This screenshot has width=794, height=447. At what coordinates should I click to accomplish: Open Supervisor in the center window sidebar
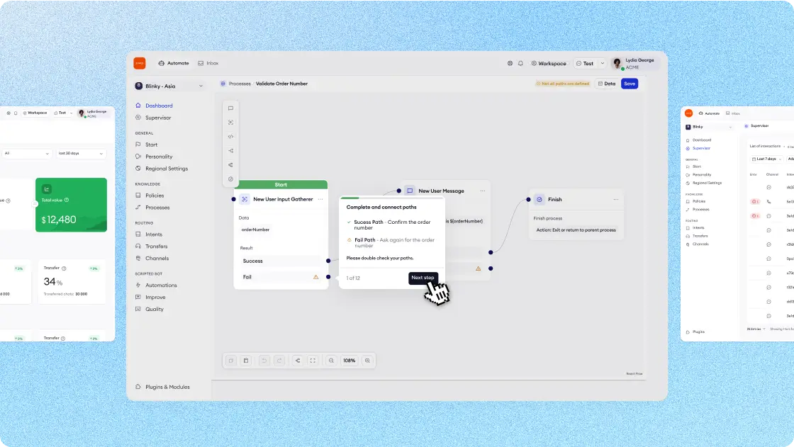pyautogui.click(x=153, y=118)
